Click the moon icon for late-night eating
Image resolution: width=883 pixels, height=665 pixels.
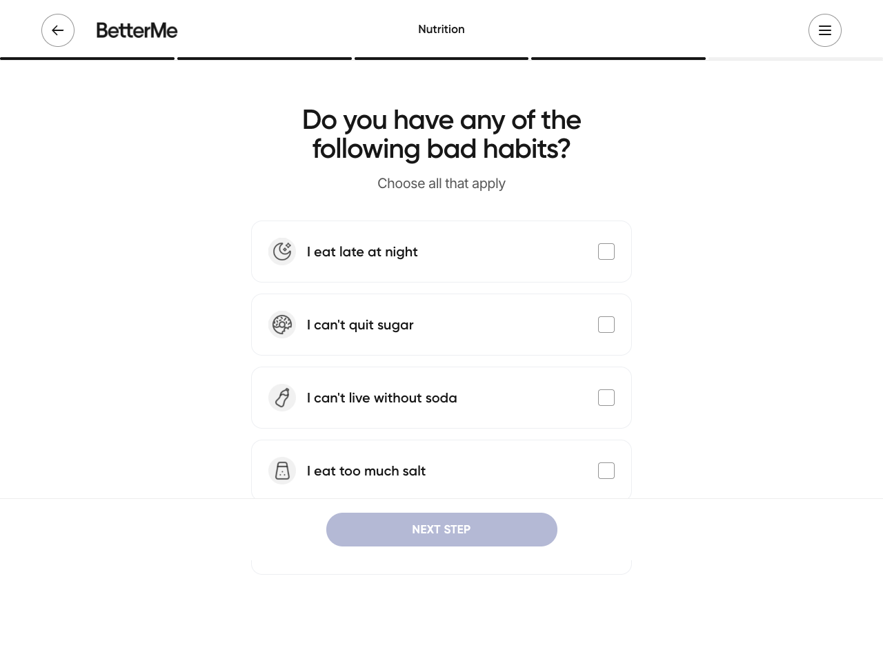click(282, 252)
